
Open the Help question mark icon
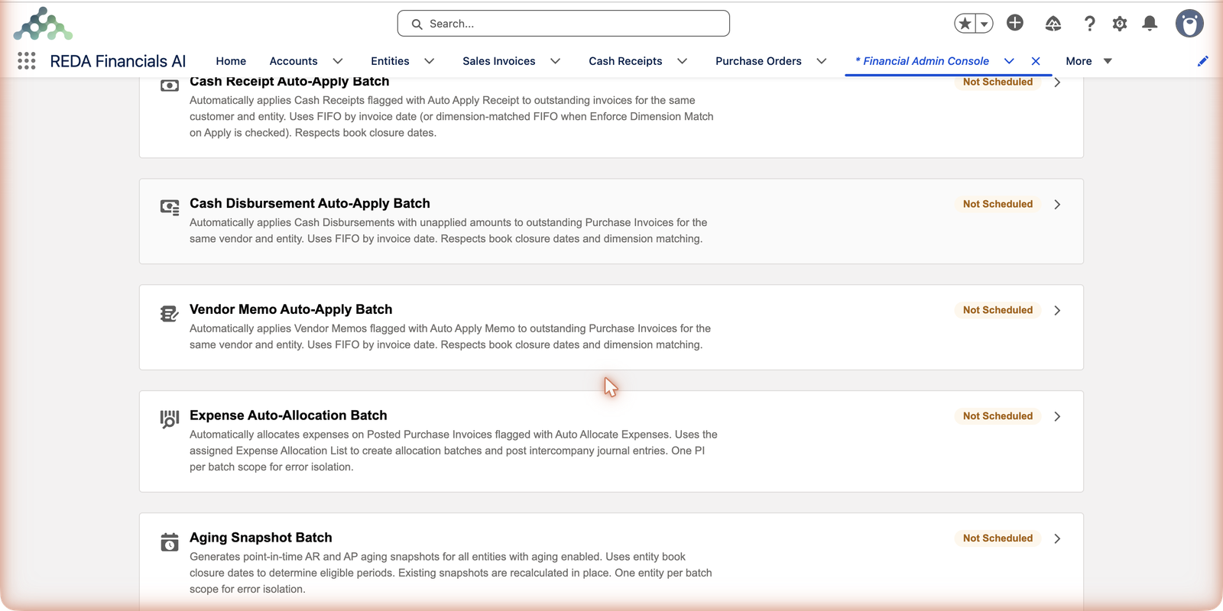[1090, 24]
